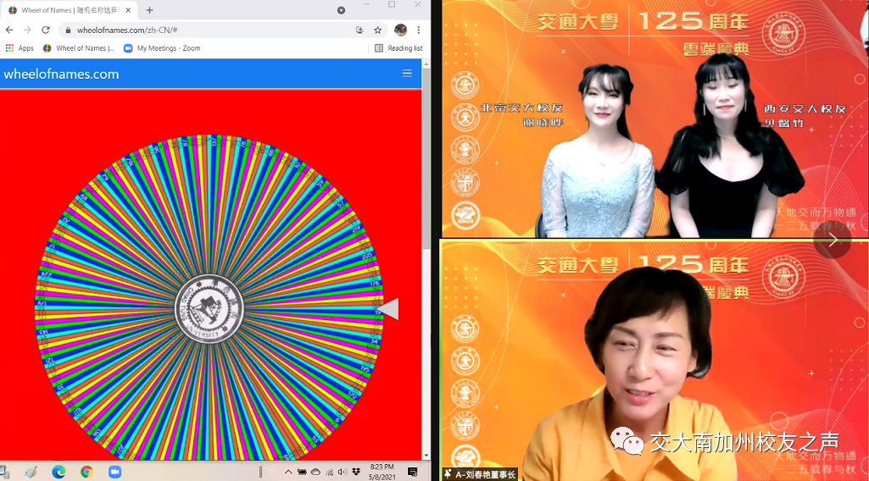The image size is (869, 481).
Task: Switch to Chrome in the taskbar
Action: tap(86, 472)
